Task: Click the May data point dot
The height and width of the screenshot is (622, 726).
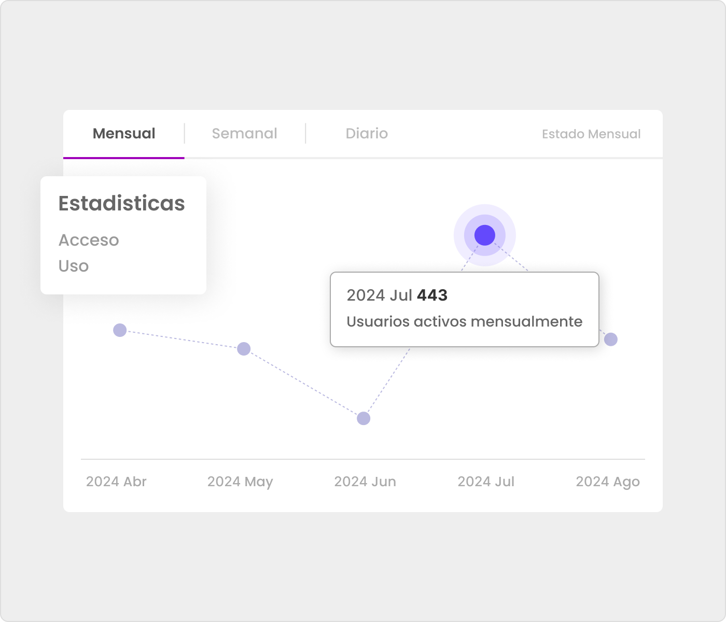Action: tap(244, 349)
